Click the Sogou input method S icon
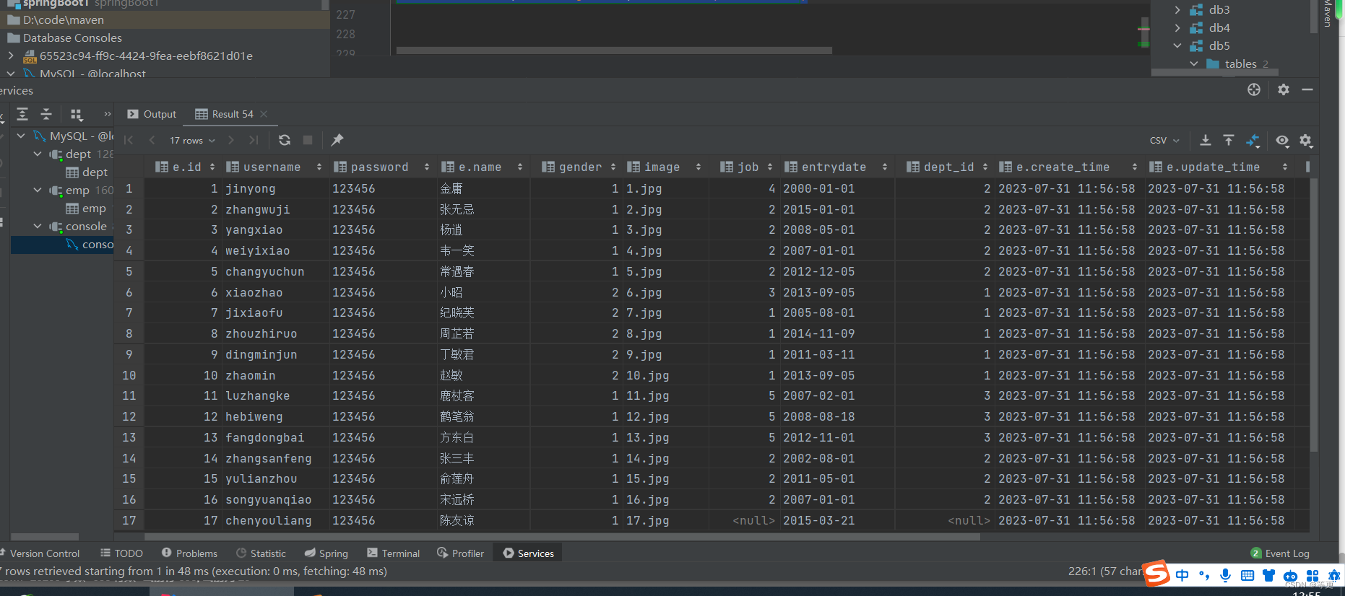Image resolution: width=1345 pixels, height=596 pixels. (x=1156, y=574)
